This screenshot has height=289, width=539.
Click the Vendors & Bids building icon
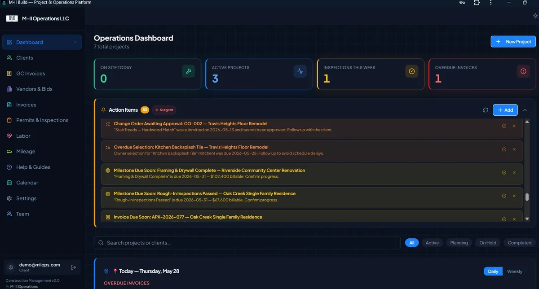[9, 89]
